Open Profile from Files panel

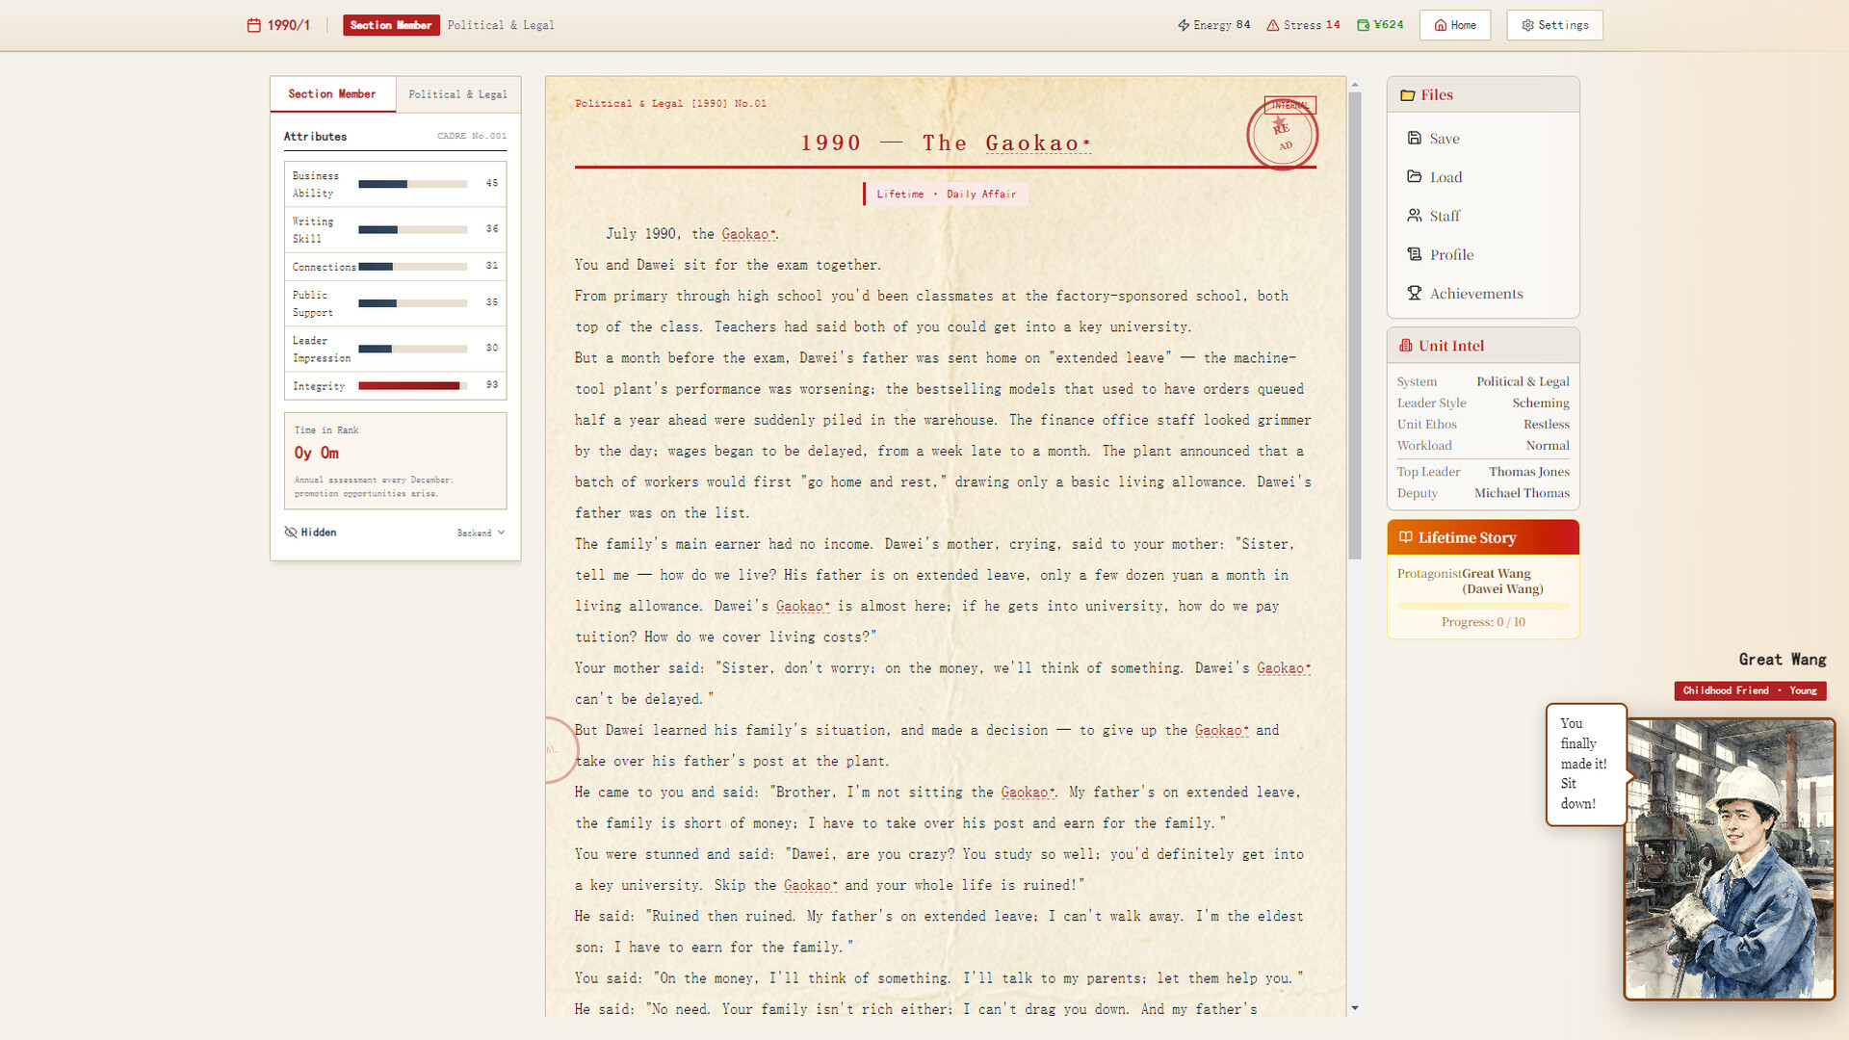(x=1483, y=254)
